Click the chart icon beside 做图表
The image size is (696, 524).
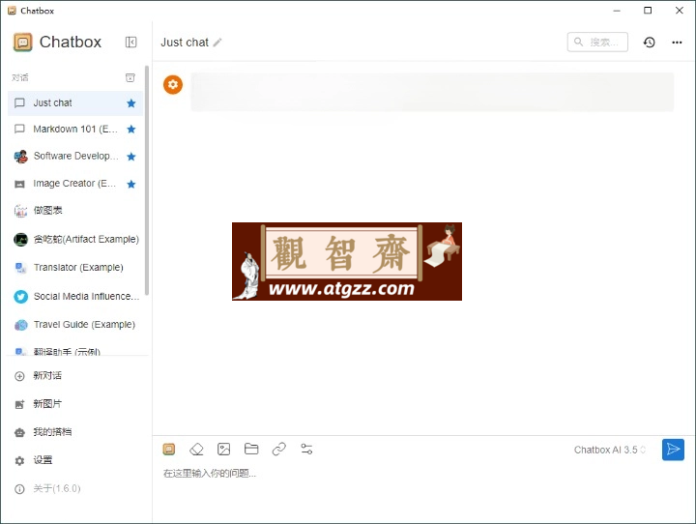click(x=20, y=211)
